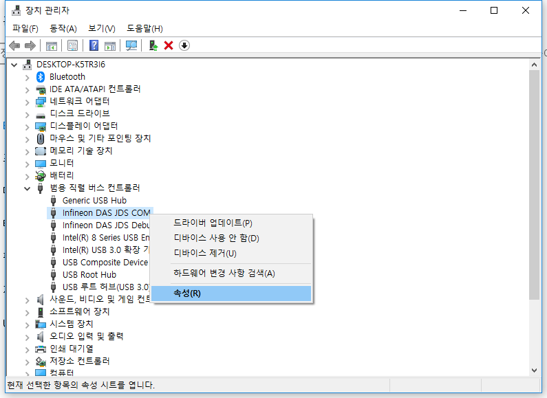Select Generic USB Hub device

coord(94,201)
